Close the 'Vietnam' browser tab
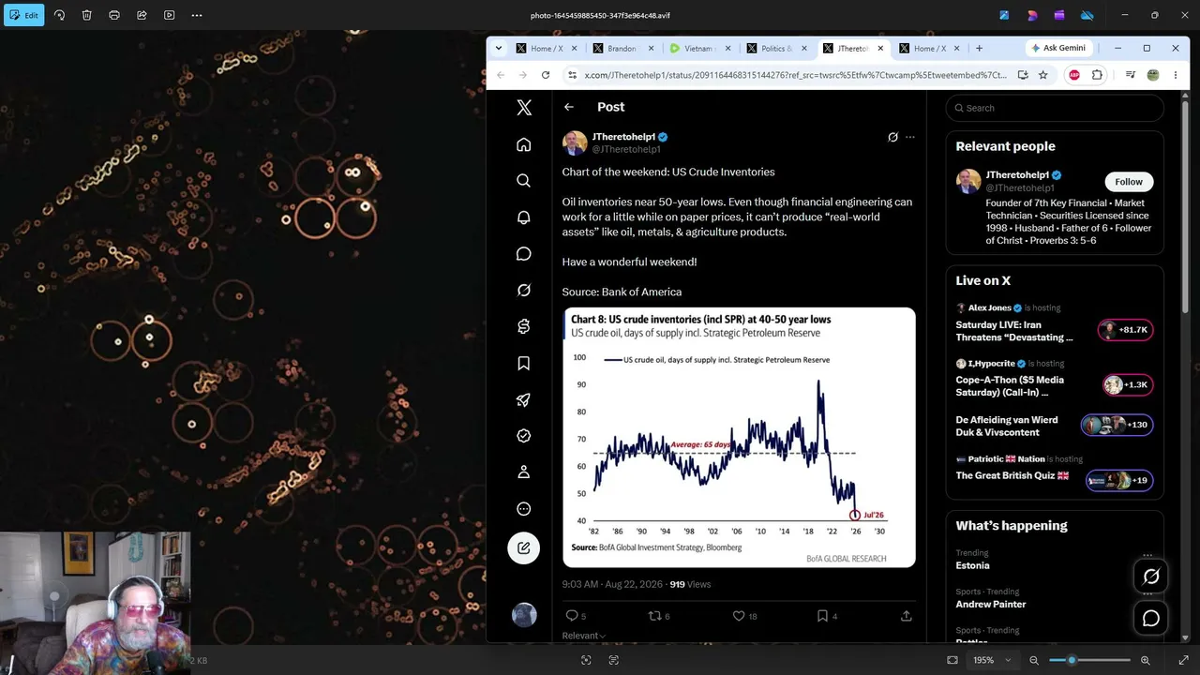The height and width of the screenshot is (675, 1200). coord(727,48)
